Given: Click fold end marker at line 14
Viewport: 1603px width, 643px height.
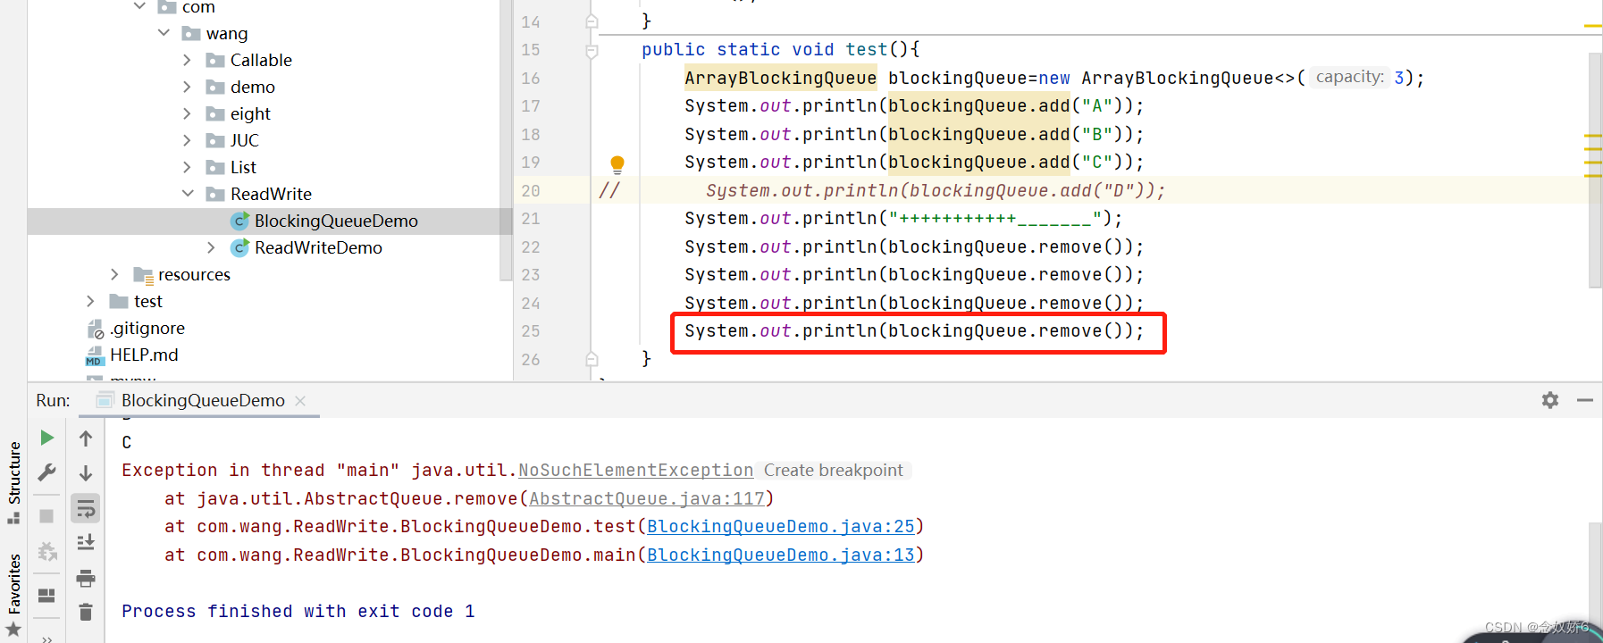Looking at the screenshot, I should pyautogui.click(x=592, y=21).
